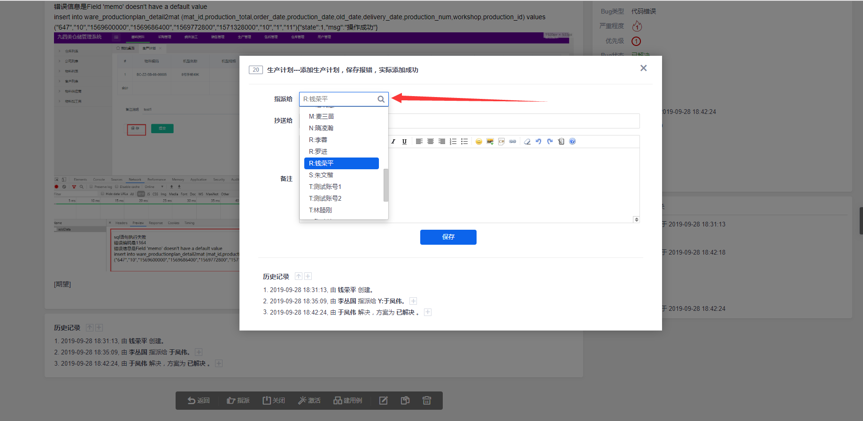Select R:钱荣平 in assignee list

coord(341,163)
